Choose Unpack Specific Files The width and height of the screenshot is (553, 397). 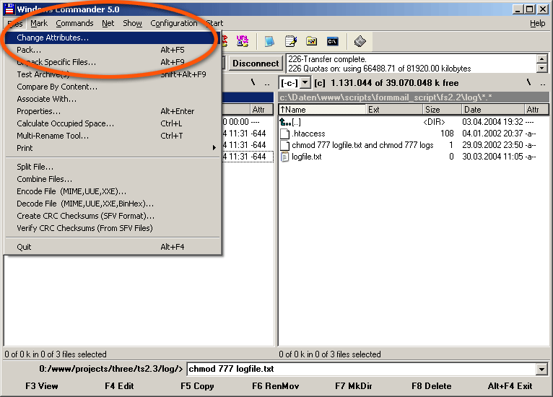(113, 62)
